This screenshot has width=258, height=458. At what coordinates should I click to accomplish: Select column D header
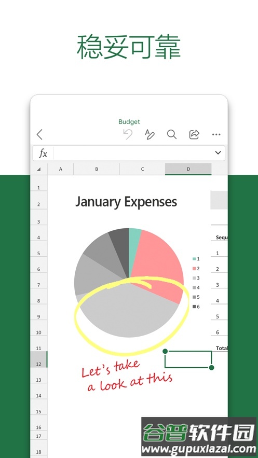[188, 169]
